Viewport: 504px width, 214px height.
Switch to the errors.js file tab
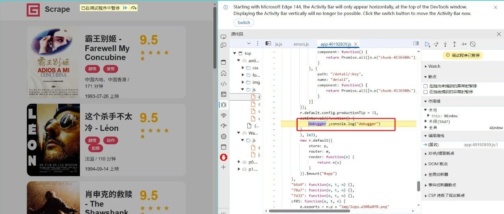click(301, 44)
